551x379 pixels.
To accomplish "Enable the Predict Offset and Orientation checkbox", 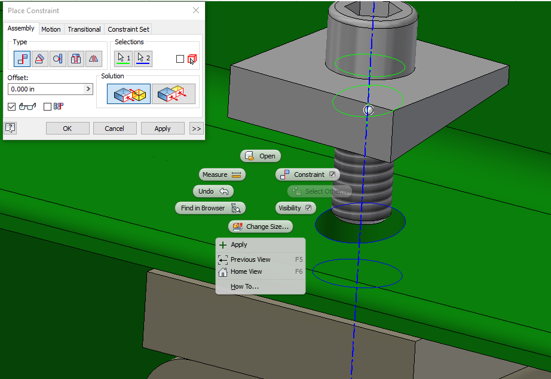I will (x=47, y=106).
